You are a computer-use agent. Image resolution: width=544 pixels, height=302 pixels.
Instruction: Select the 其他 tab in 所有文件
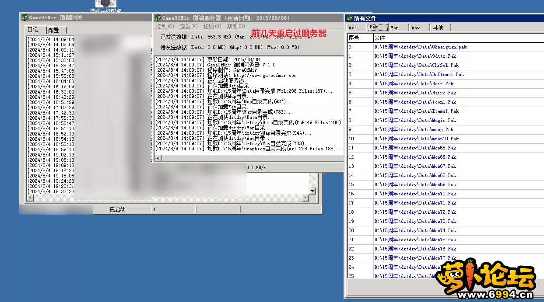(x=439, y=28)
